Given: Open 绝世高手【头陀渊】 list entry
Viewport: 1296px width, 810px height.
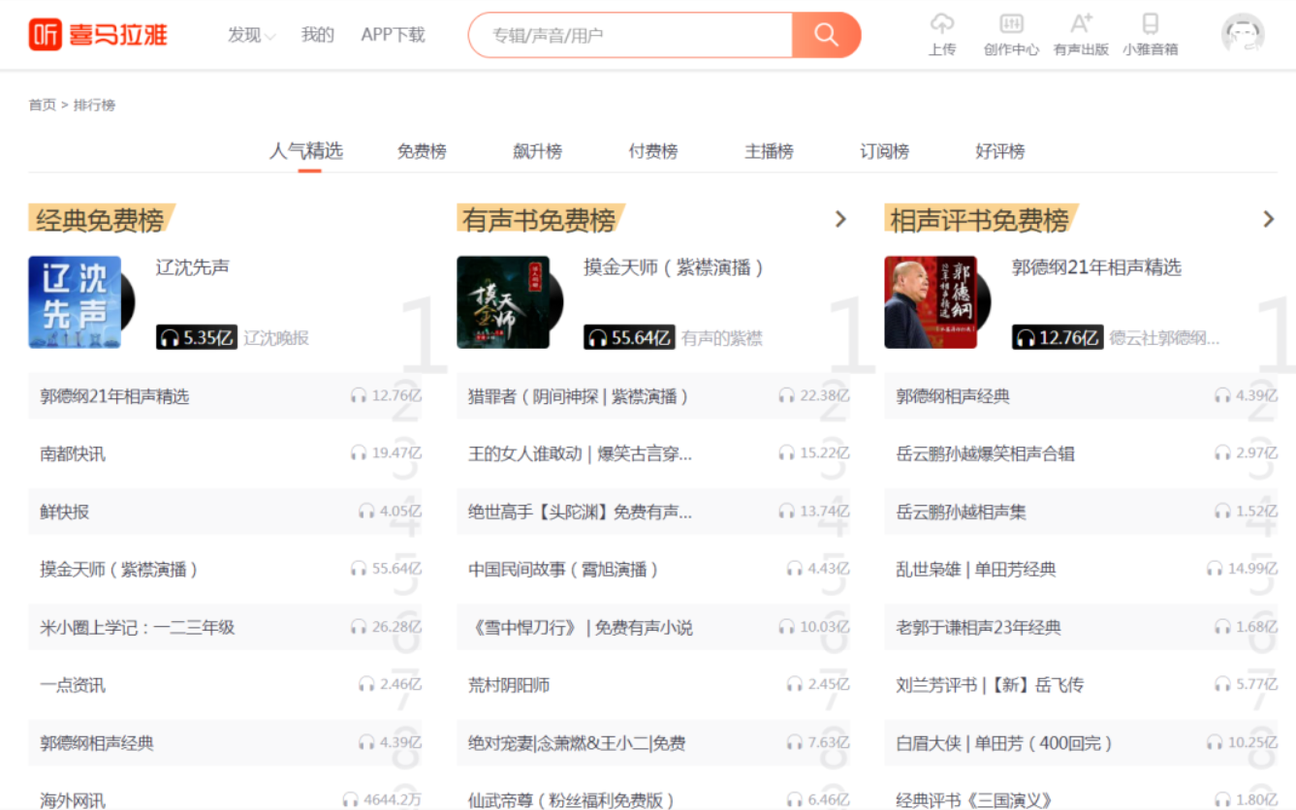Looking at the screenshot, I should click(580, 512).
